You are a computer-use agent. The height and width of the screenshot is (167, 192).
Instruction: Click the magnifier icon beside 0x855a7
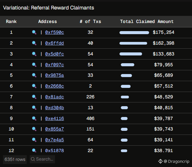[34, 129]
